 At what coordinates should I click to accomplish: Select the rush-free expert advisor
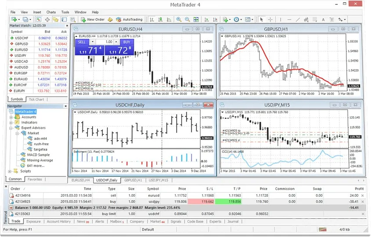click(41, 144)
